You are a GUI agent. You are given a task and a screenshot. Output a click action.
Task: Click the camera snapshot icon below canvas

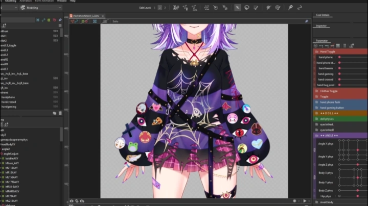[x=72, y=201]
